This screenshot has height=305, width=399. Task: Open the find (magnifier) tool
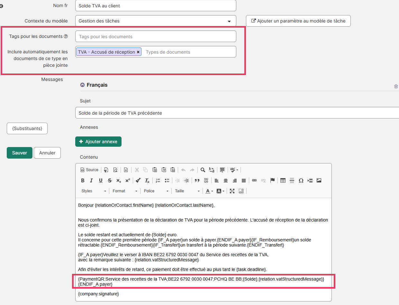click(x=203, y=170)
